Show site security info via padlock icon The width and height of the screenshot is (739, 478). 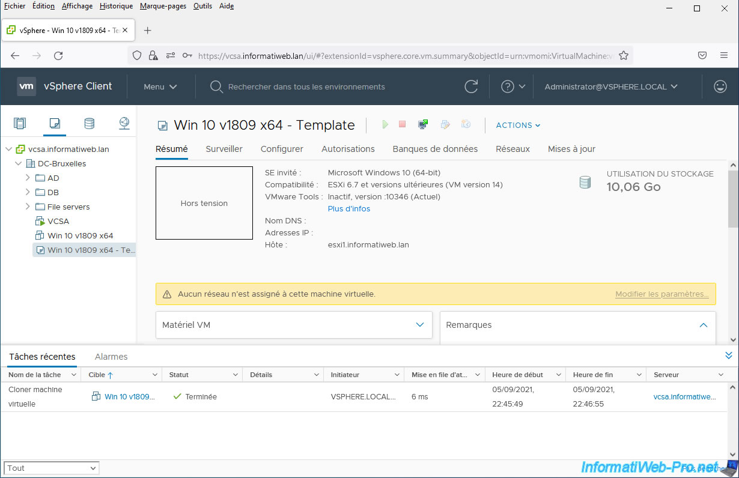click(153, 55)
